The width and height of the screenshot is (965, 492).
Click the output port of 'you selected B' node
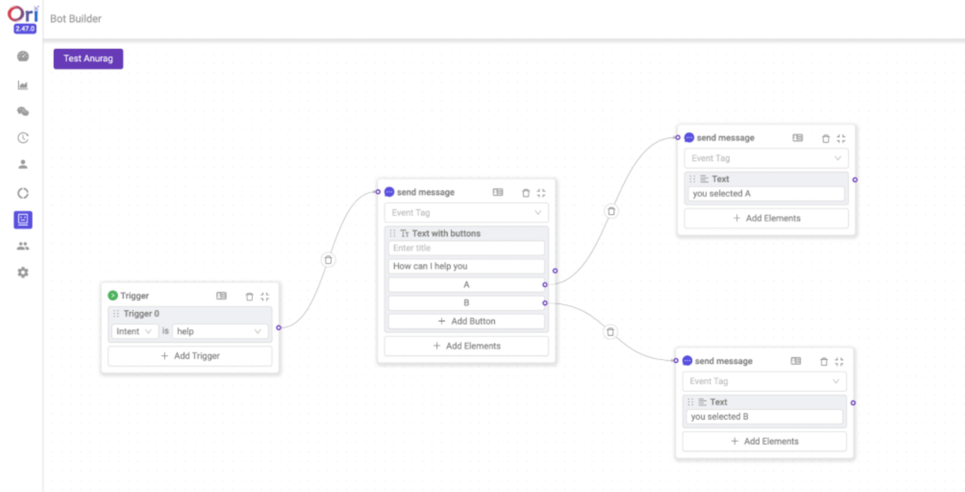point(853,403)
